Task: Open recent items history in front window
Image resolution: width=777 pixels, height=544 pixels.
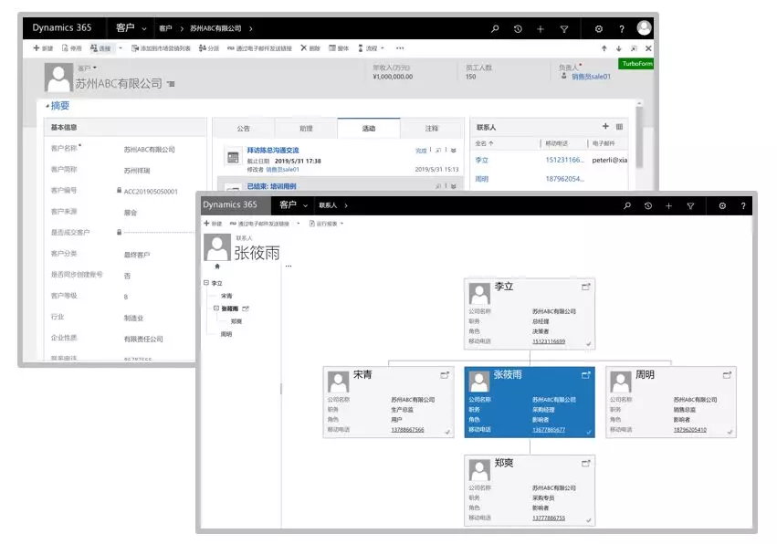Action: pyautogui.click(x=647, y=206)
